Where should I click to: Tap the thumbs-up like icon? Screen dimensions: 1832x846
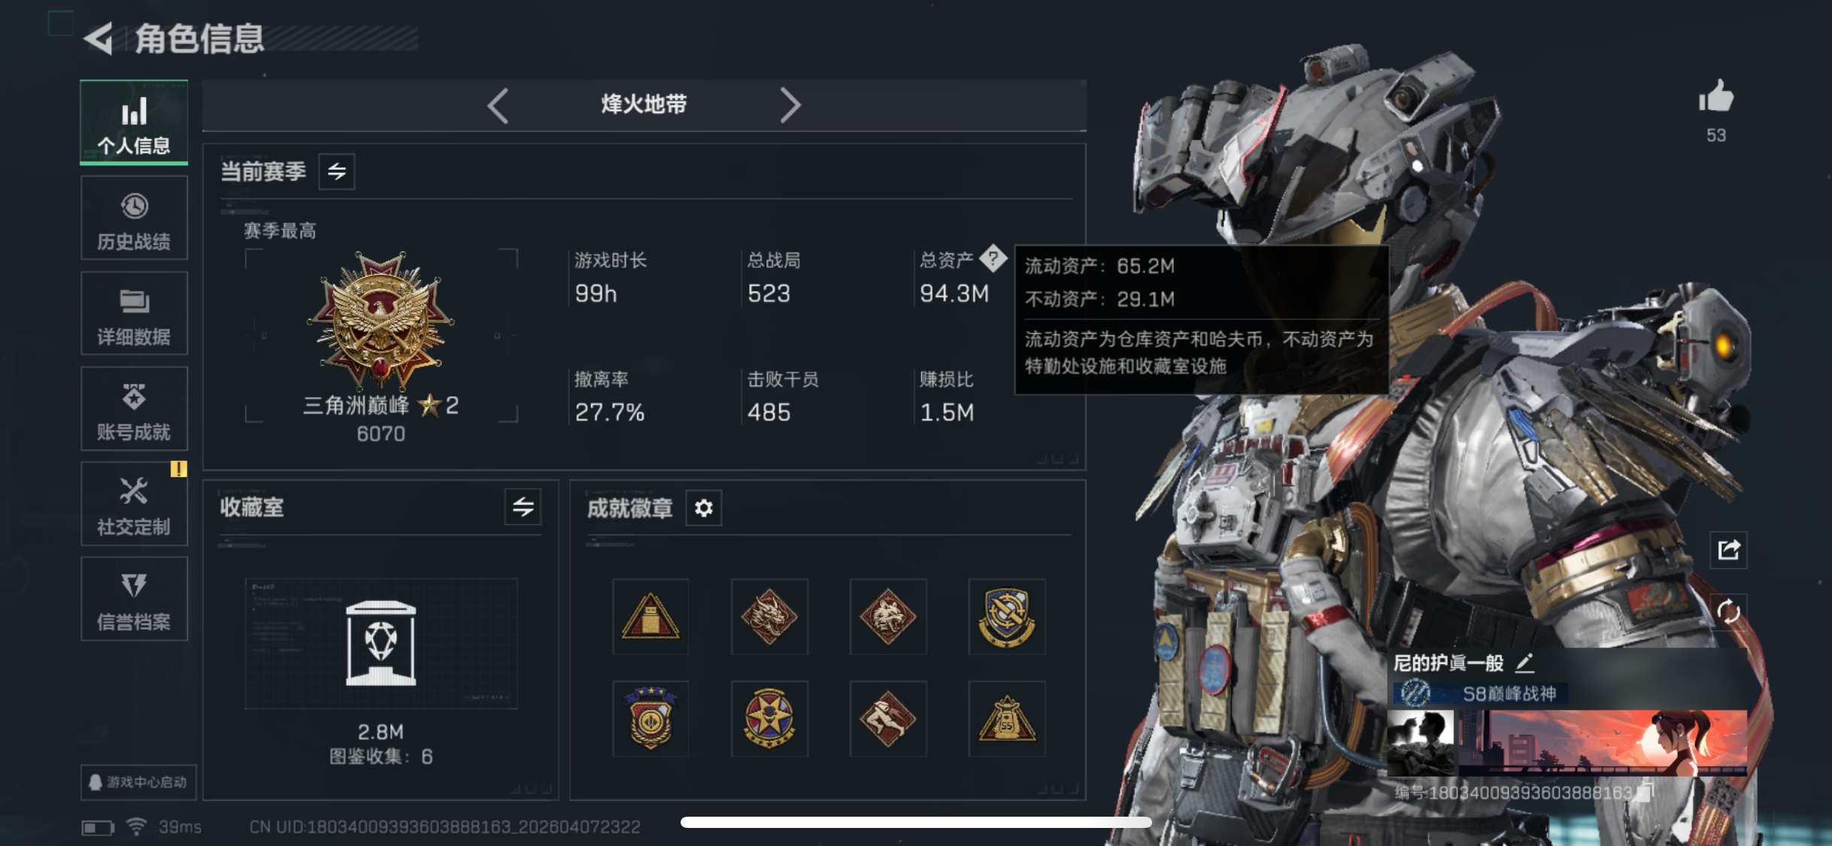1716,98
